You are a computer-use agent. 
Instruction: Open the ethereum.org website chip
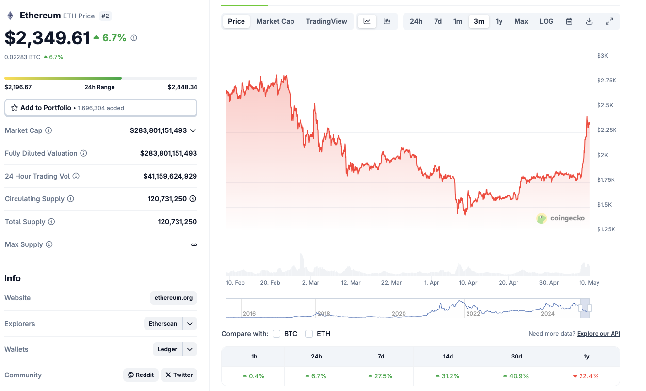(x=174, y=298)
